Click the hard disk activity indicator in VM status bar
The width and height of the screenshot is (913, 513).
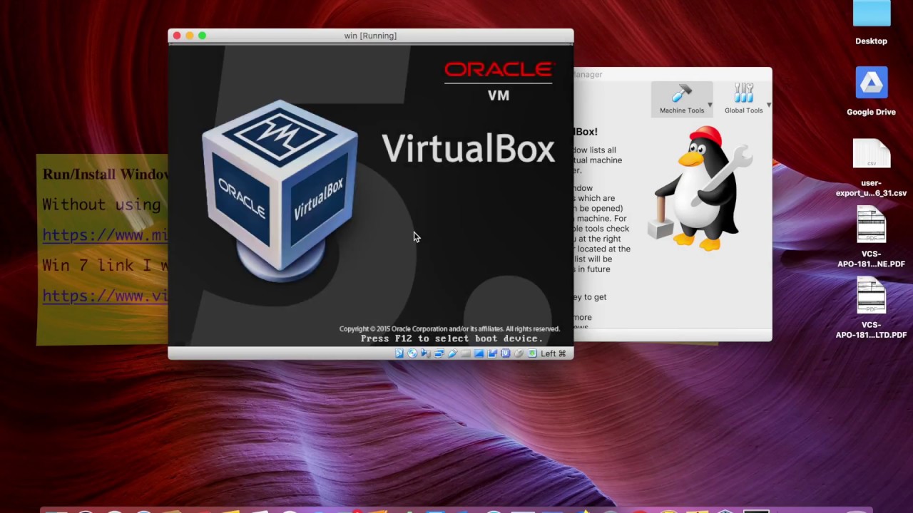click(399, 353)
